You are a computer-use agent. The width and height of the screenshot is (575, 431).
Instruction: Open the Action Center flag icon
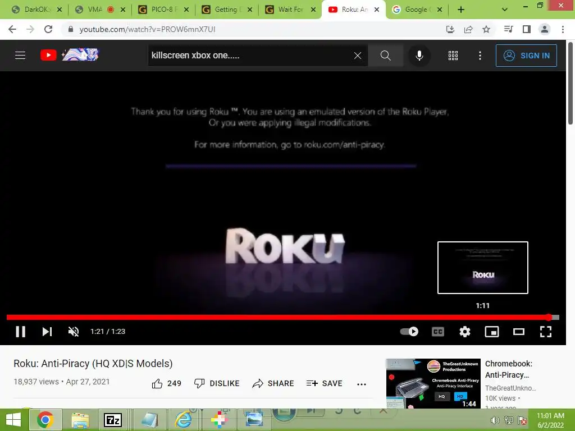point(522,420)
